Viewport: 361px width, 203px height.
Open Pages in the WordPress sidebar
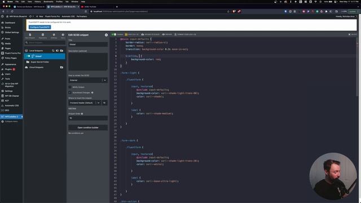point(7,48)
